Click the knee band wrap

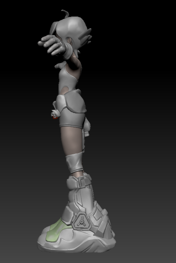(x=74, y=163)
